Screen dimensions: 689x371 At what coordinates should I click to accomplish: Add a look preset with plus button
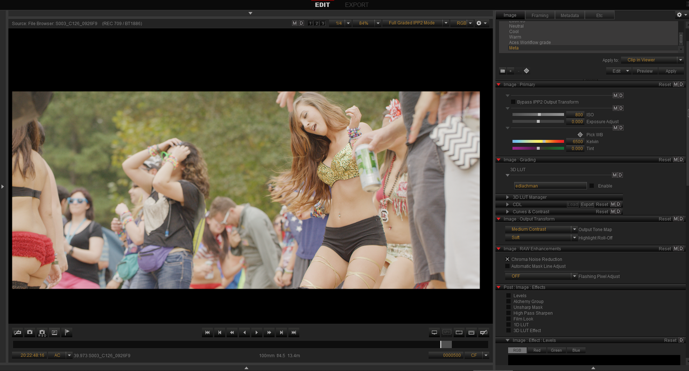pyautogui.click(x=511, y=71)
